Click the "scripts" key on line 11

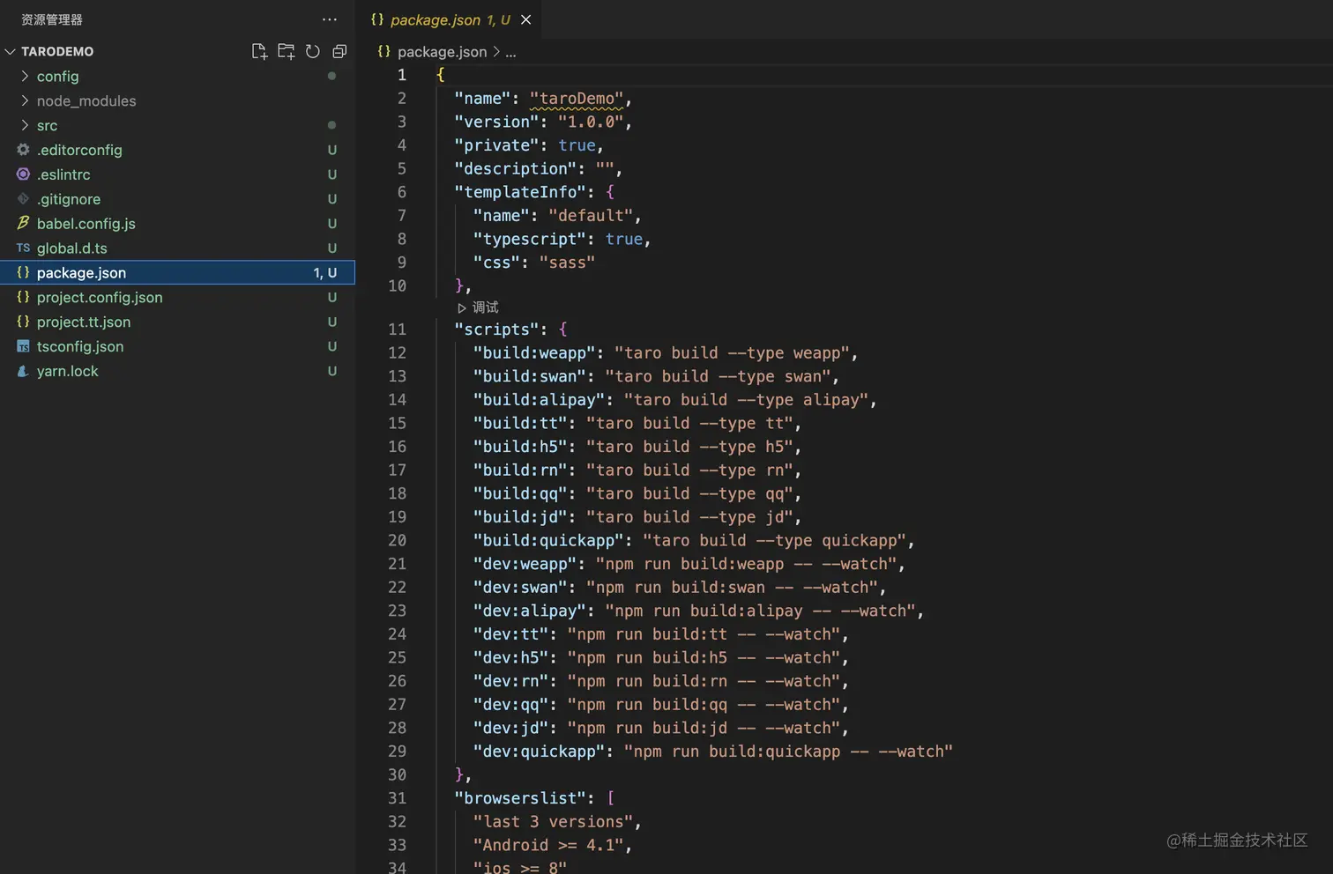click(496, 330)
